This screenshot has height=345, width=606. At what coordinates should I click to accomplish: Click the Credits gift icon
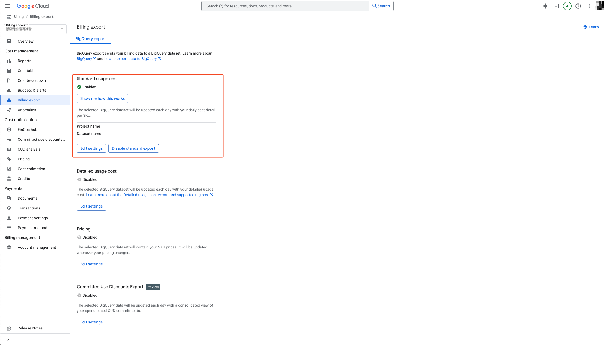click(9, 179)
